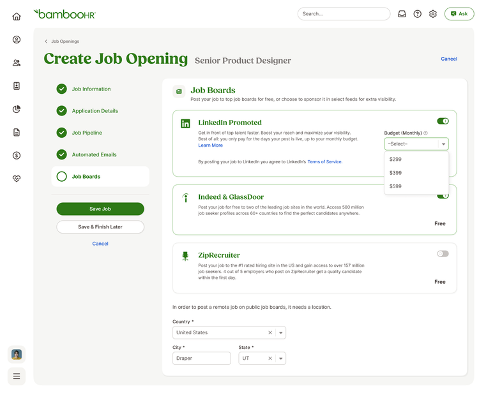Choose the $599 budget option

pos(416,186)
